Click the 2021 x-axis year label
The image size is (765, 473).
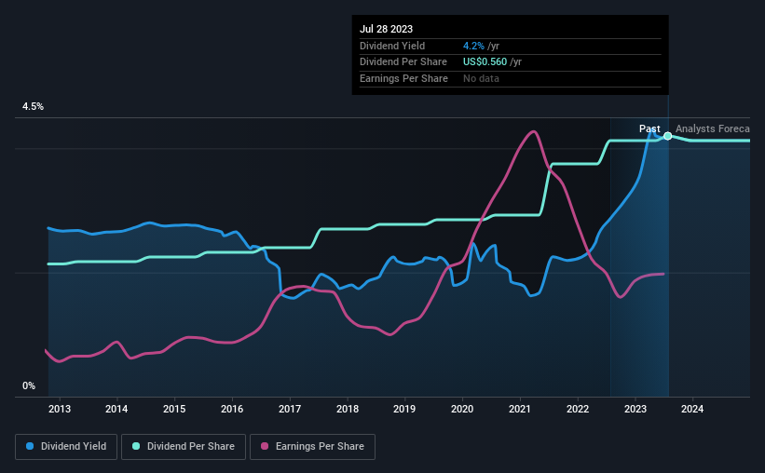point(520,409)
